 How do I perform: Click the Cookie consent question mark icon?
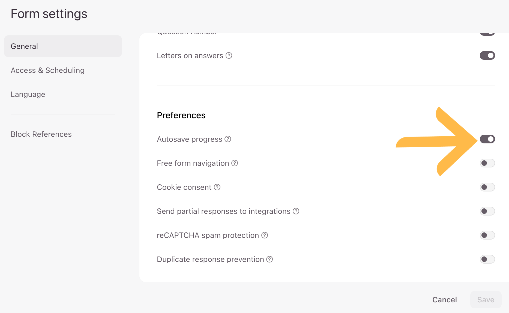click(x=217, y=187)
